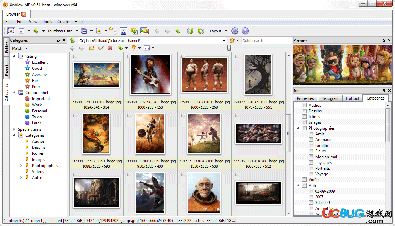395x226 pixels.
Task: Open the Thumbnails size dropdown
Action: (77, 31)
